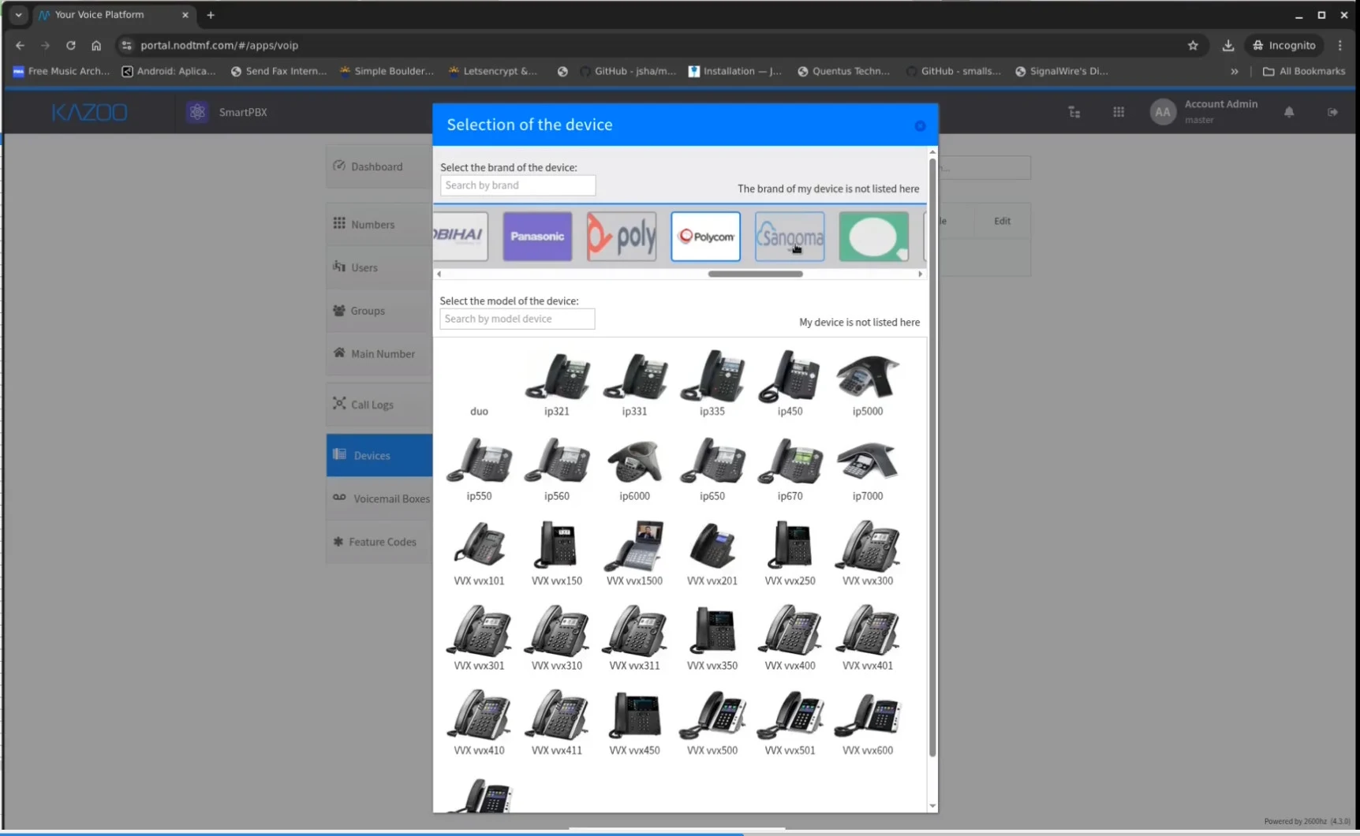Choose the ip560 phone model
Screen dimensions: 1360x836
[x=557, y=469]
